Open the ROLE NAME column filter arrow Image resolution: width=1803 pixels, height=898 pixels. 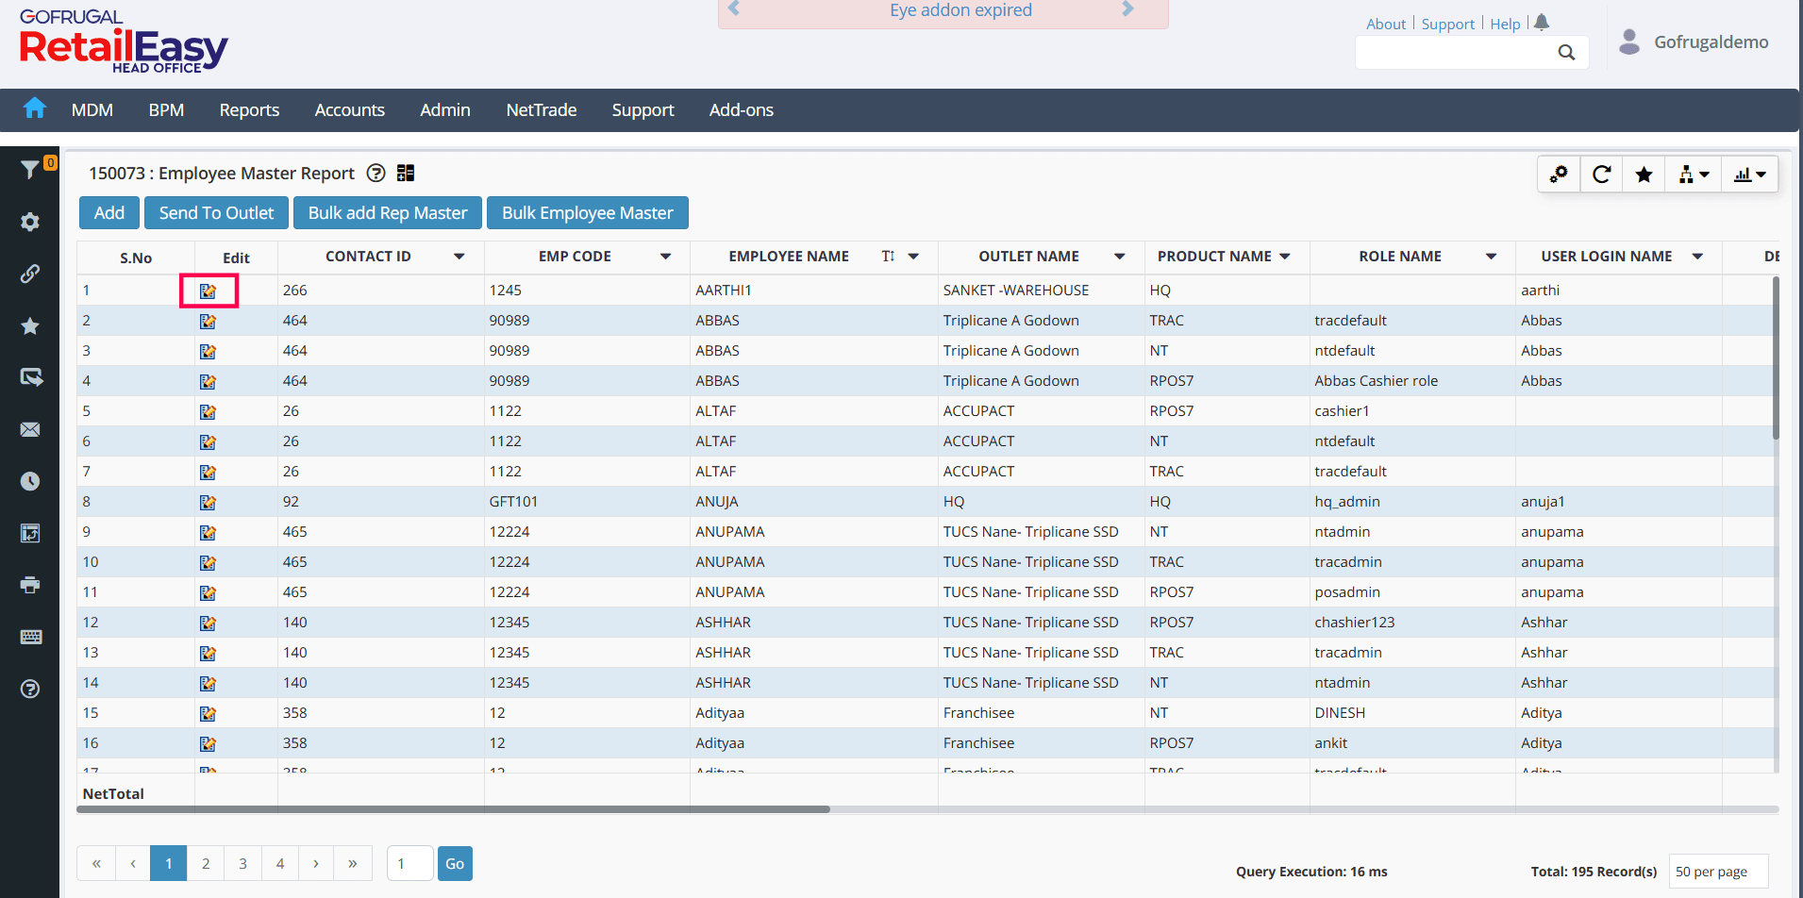click(1491, 257)
